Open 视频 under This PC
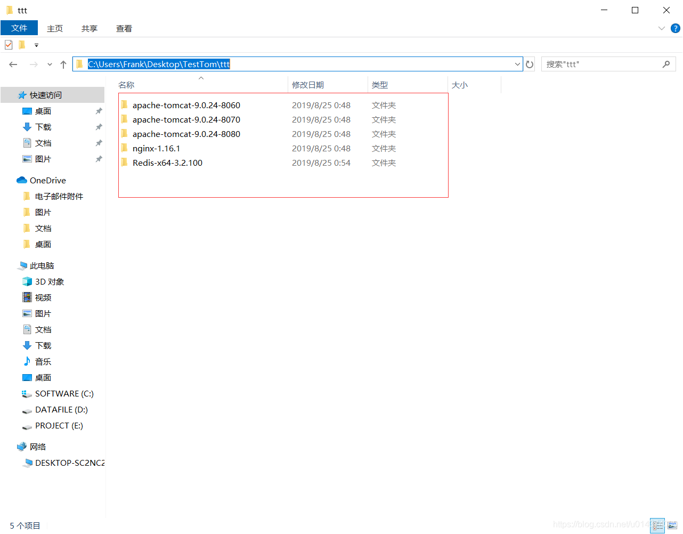The height and width of the screenshot is (534, 683). (43, 297)
